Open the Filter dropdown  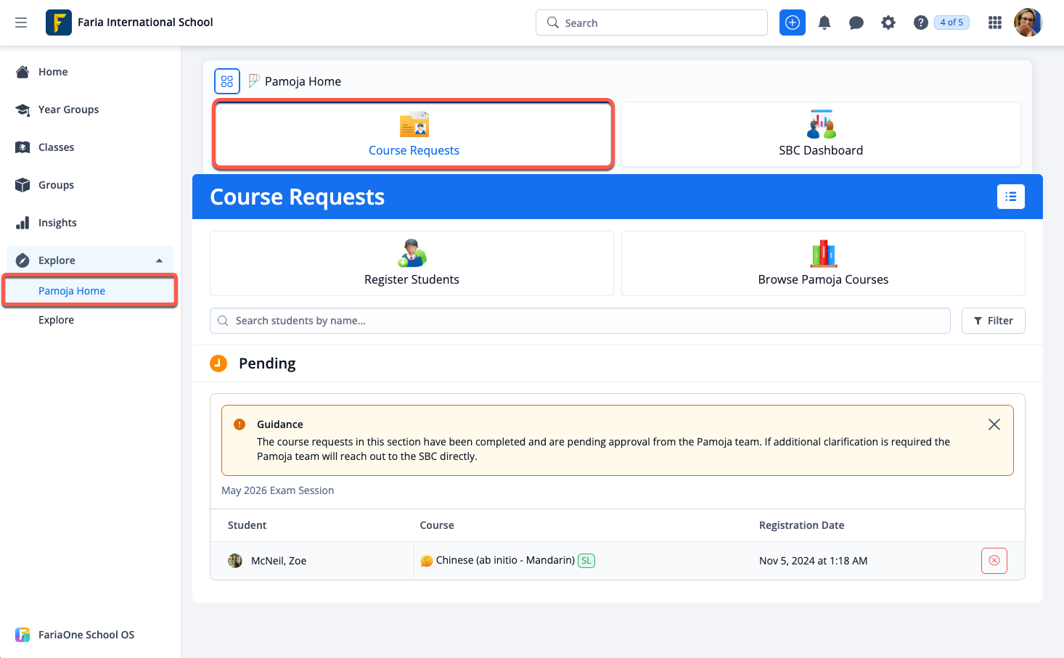click(992, 321)
